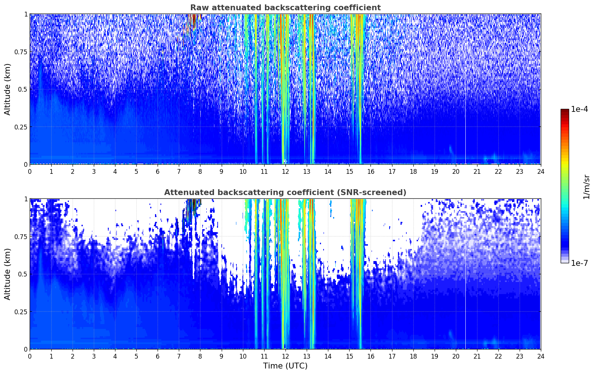
Task: Click hour tick '16' under the raw plot
Action: coord(370,171)
